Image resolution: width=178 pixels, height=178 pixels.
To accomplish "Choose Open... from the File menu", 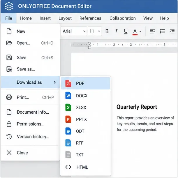I will (x=30, y=43).
